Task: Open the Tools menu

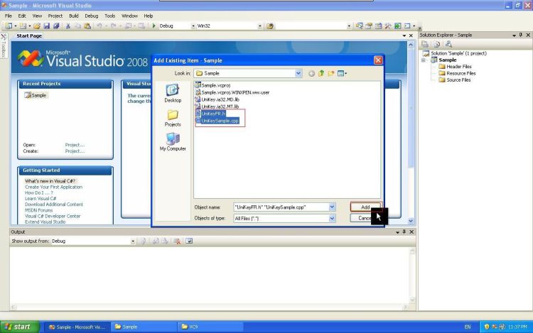Action: pos(109,16)
